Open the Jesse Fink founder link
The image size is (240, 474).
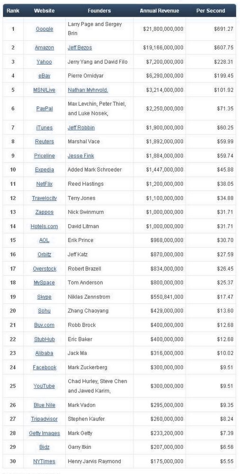(80, 155)
